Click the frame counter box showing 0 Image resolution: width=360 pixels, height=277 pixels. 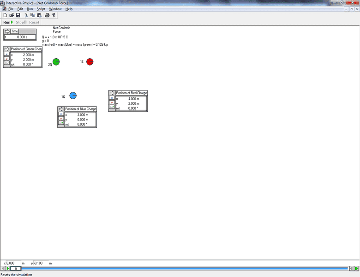[x=16, y=269]
